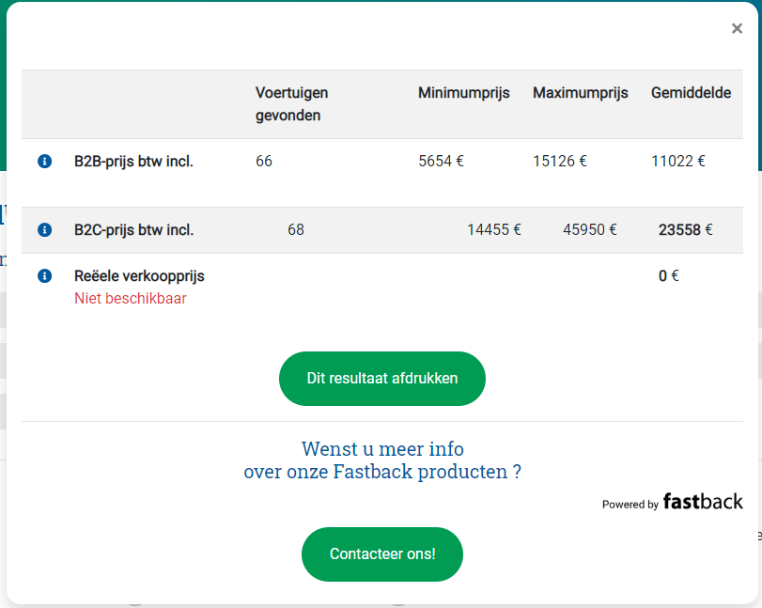This screenshot has height=608, width=762.
Task: Open info icon for Reëele verkoopprijs
Action: coord(45,276)
